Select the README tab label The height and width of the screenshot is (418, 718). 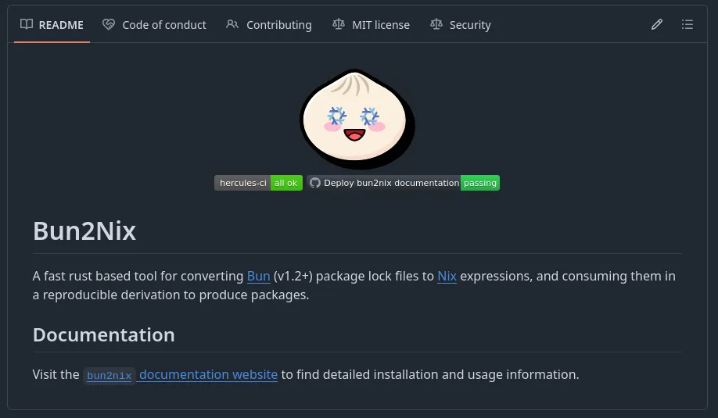(x=61, y=25)
